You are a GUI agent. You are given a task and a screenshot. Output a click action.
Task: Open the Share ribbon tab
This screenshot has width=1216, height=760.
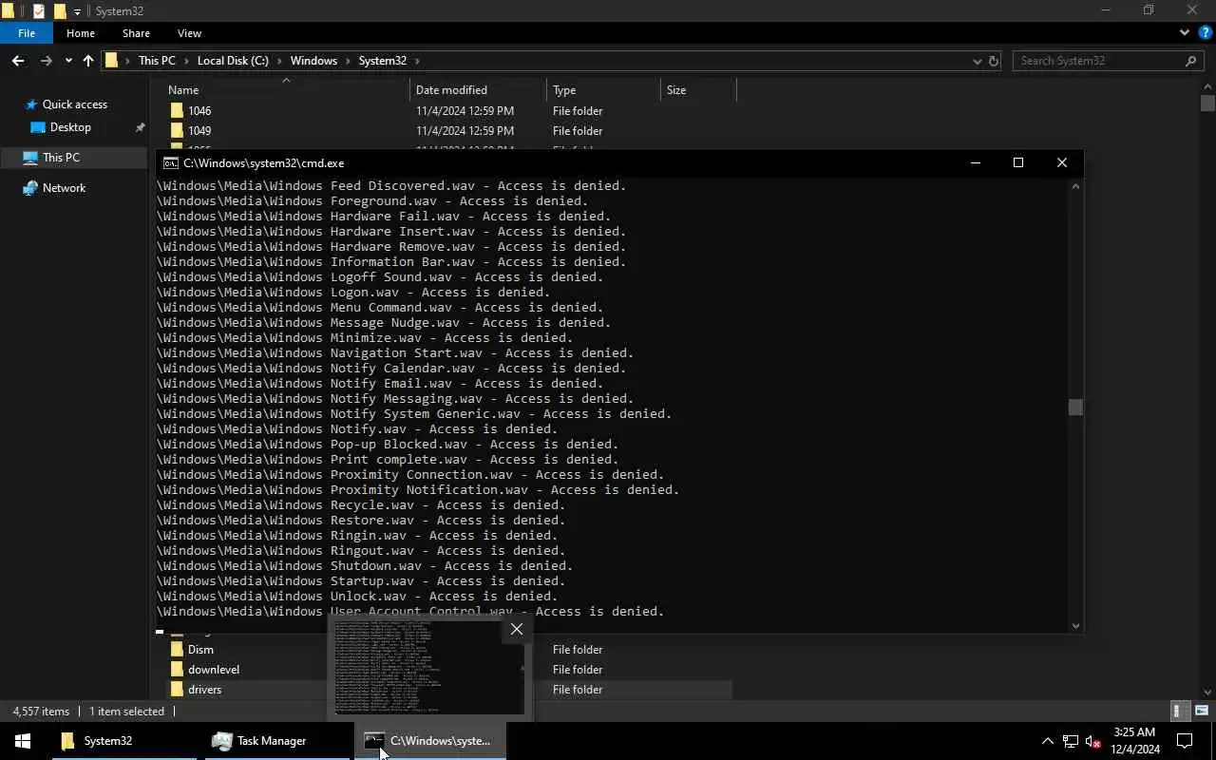click(136, 33)
